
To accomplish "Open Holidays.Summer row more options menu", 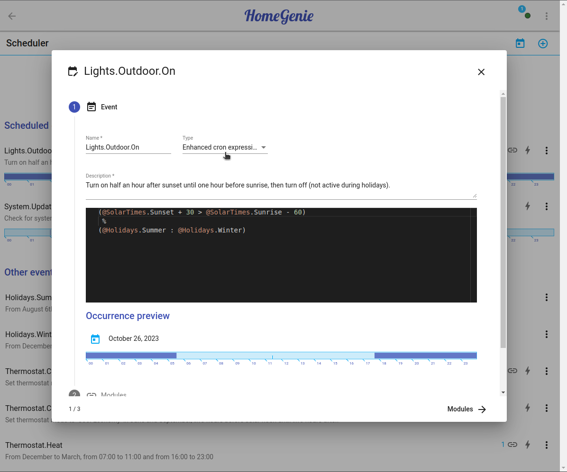I will tap(547, 297).
